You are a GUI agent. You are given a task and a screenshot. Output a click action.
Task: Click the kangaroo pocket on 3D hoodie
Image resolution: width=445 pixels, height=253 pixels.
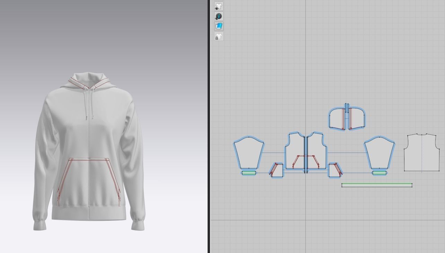[89, 182]
